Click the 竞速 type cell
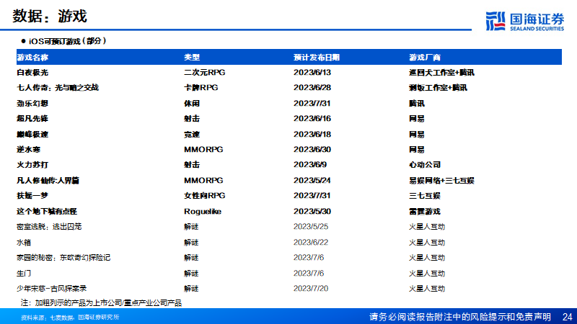The image size is (577, 324). pyautogui.click(x=192, y=134)
